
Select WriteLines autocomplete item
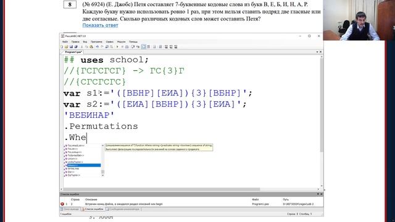coord(73,168)
